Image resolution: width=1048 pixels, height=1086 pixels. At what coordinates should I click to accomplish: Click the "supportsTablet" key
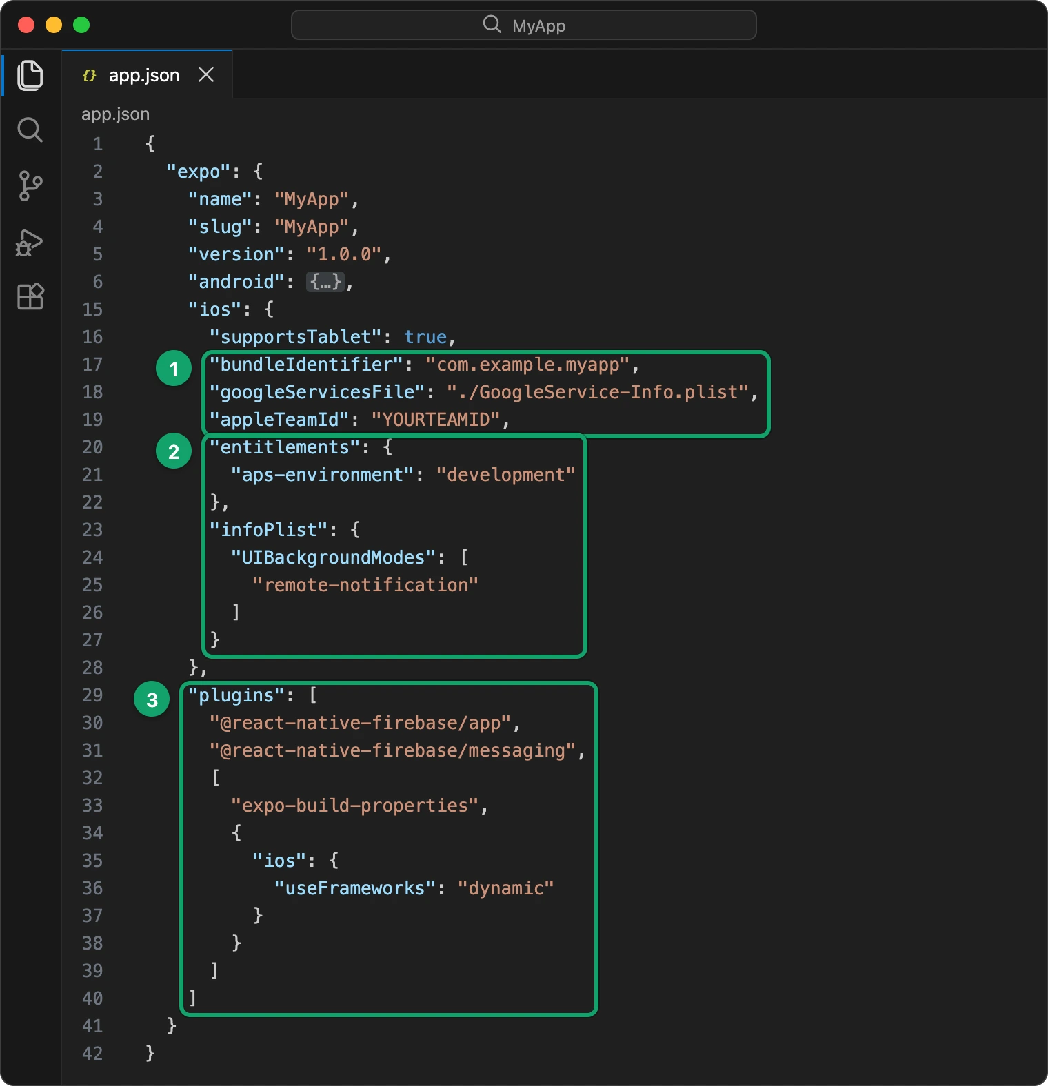[296, 337]
